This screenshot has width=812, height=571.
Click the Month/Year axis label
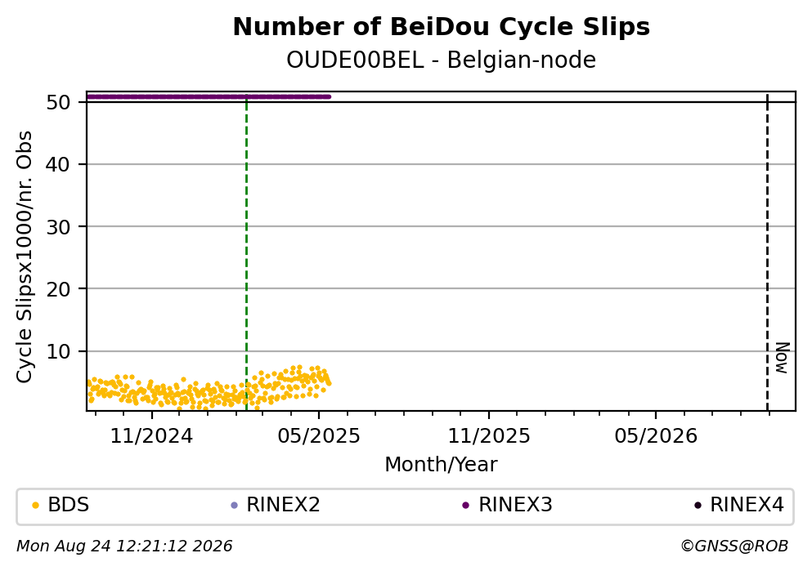point(441,465)
